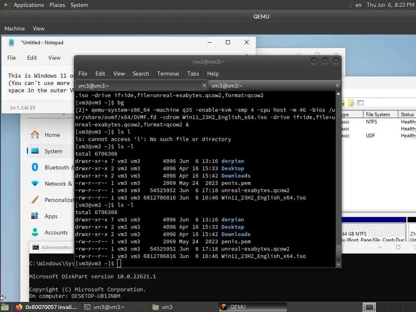Open Firefox 0x80070057 taskbar item
416x312 pixels.
click(47, 307)
